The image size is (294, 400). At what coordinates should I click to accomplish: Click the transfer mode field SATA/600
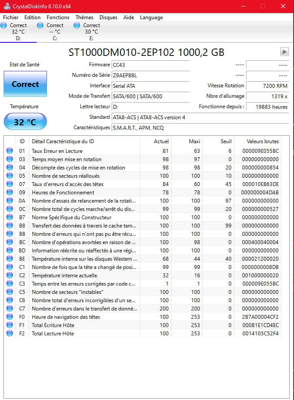click(x=150, y=96)
